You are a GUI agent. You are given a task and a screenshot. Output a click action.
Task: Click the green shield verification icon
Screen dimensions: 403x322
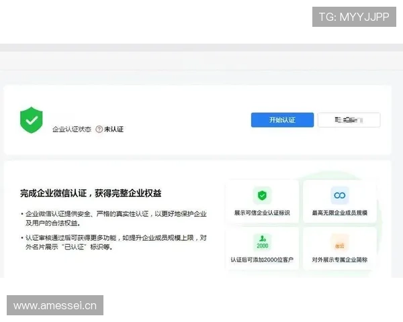click(32, 120)
